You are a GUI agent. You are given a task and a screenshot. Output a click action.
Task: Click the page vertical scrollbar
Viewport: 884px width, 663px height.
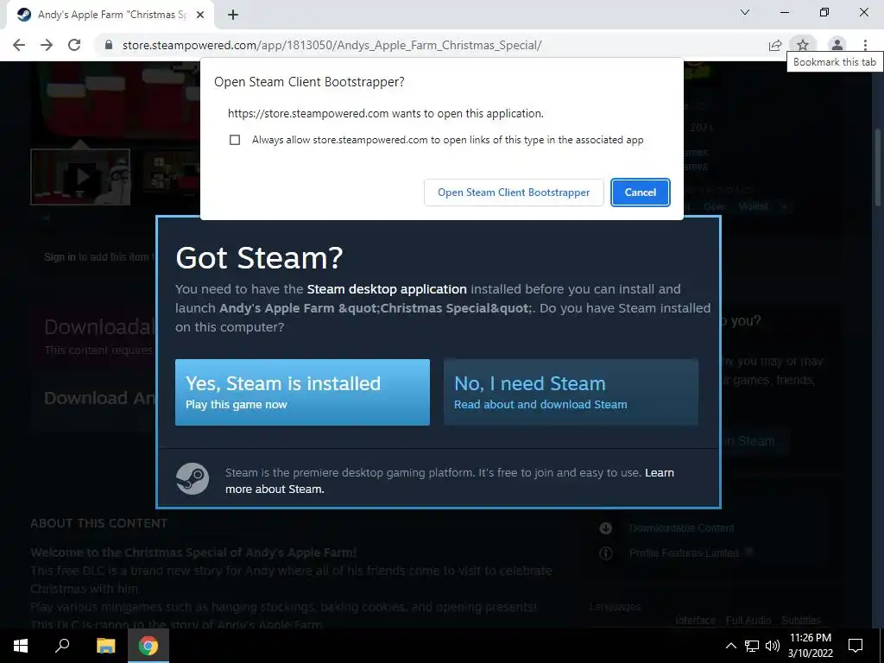point(878,167)
